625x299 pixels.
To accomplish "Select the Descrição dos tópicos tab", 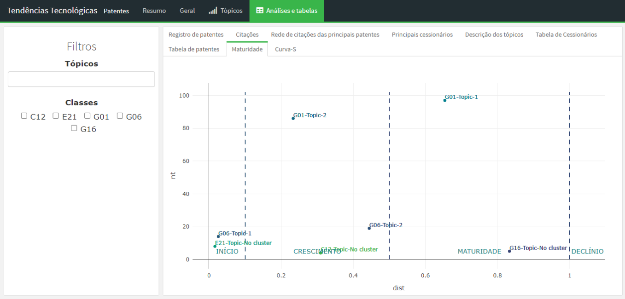I will click(x=494, y=34).
